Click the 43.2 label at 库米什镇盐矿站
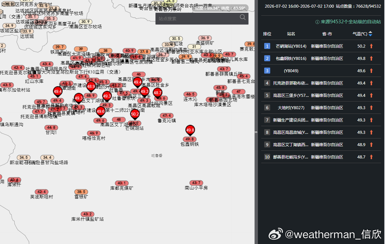 [x=88, y=214]
